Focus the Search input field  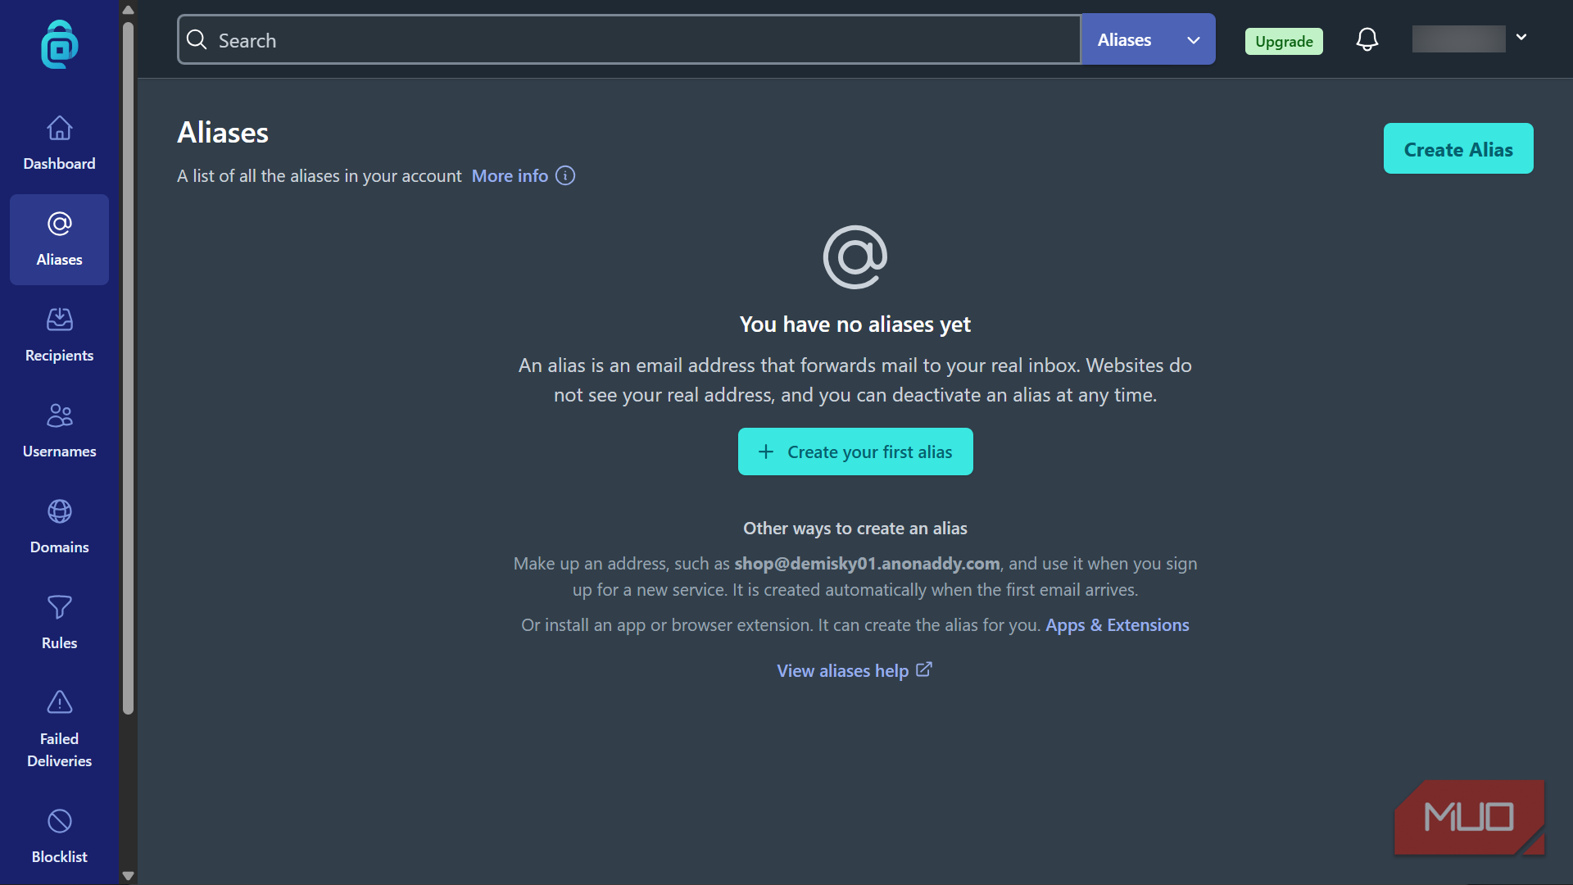tap(629, 39)
